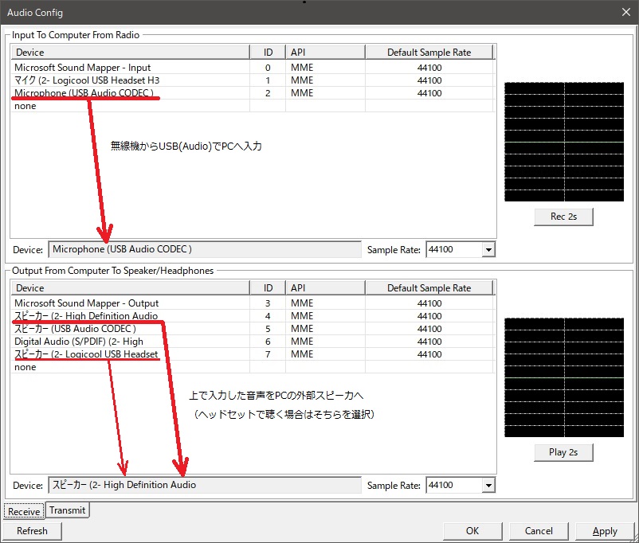Select 'none' in input device list
The height and width of the screenshot is (543, 639).
click(x=25, y=106)
